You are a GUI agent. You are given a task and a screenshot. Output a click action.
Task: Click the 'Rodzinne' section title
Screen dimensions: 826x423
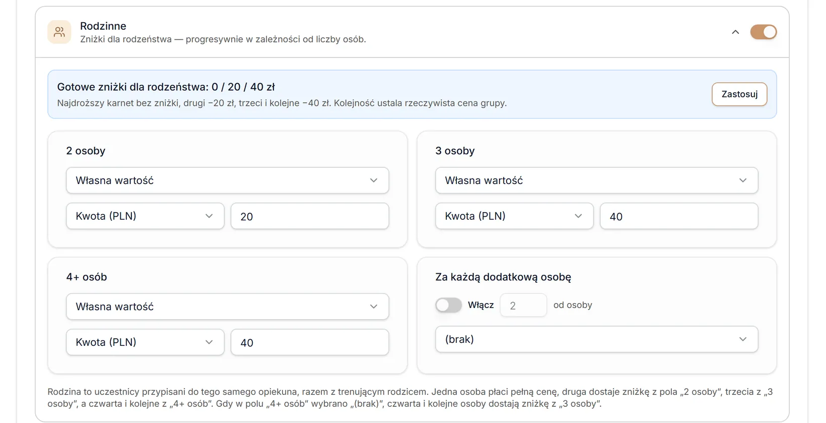(x=103, y=26)
